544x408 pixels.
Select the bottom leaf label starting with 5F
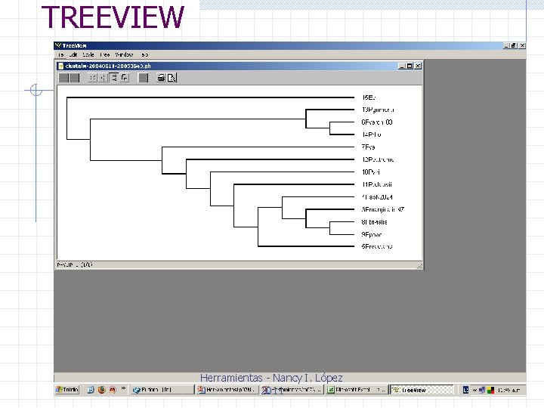click(377, 246)
